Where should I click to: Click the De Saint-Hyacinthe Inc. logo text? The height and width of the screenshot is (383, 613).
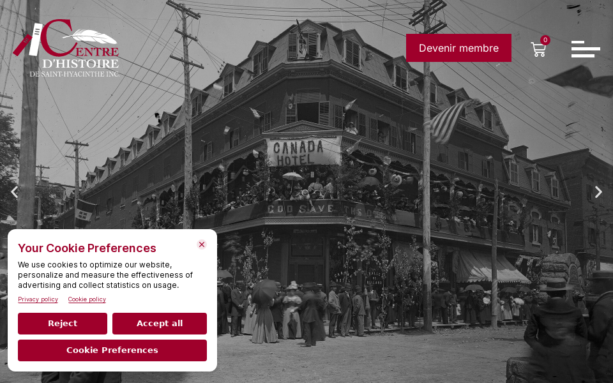pyautogui.click(x=75, y=74)
